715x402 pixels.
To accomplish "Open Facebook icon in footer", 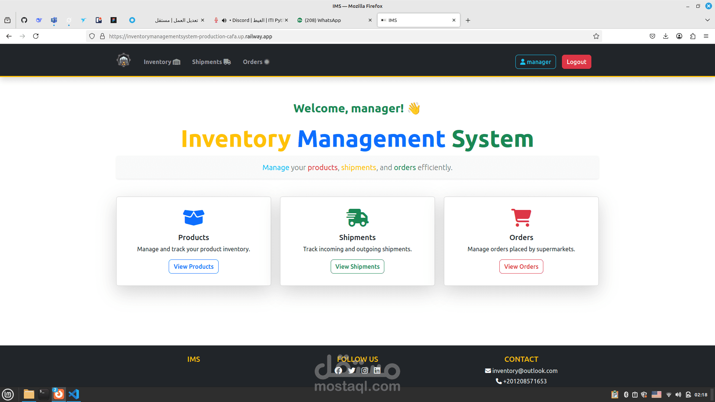I will click(338, 370).
